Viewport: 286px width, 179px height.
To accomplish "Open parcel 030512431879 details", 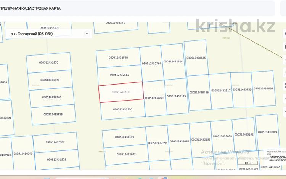I will pyautogui.click(x=50, y=80).
